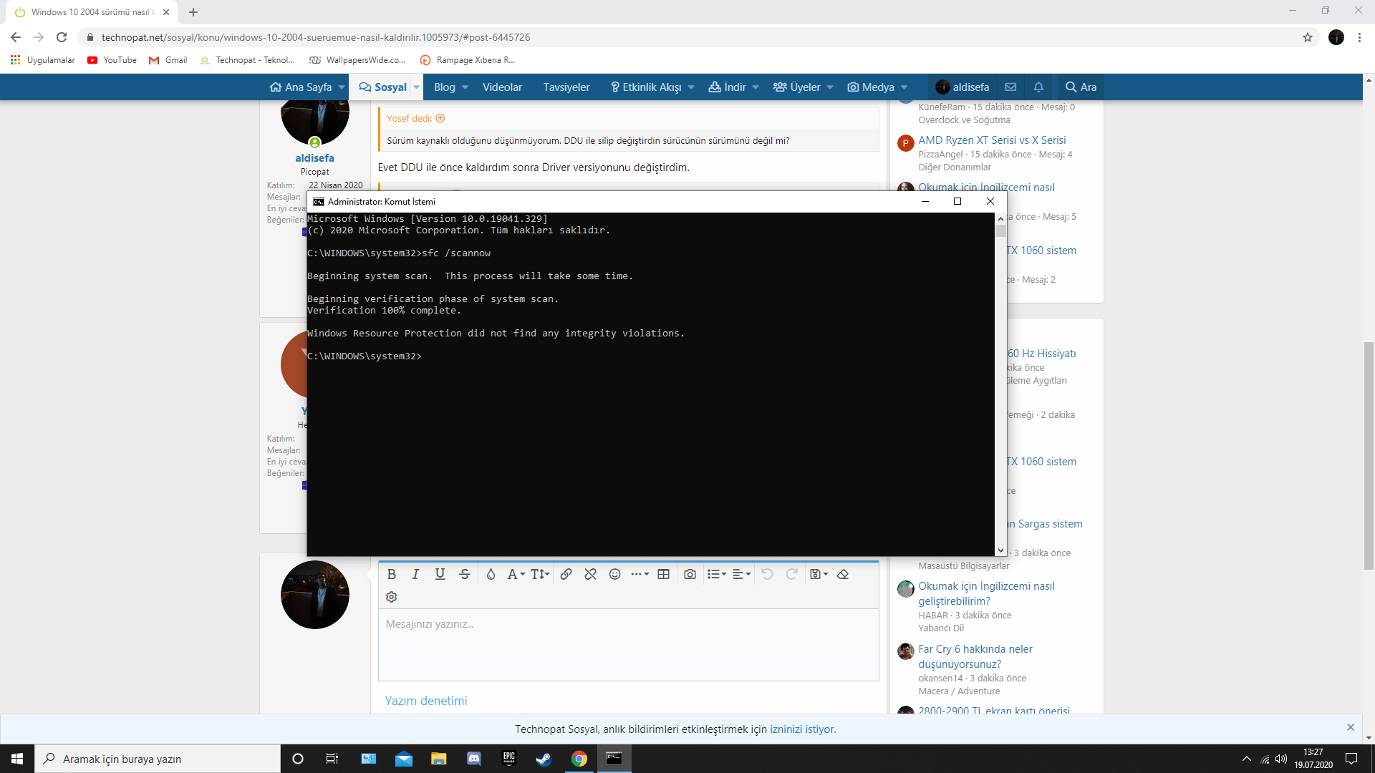Toggle bold formatting in editor
This screenshot has width=1375, height=773.
pyautogui.click(x=391, y=574)
